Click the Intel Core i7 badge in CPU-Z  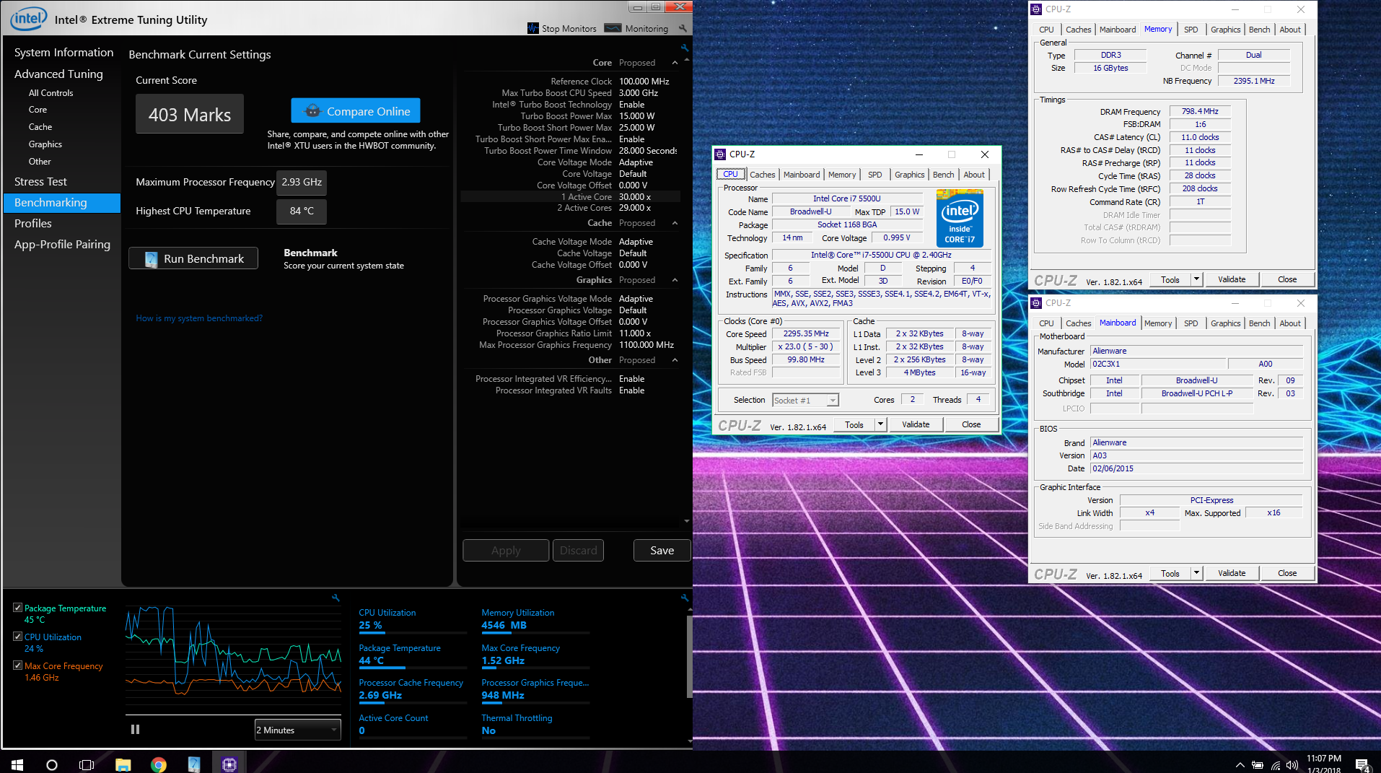(x=960, y=218)
